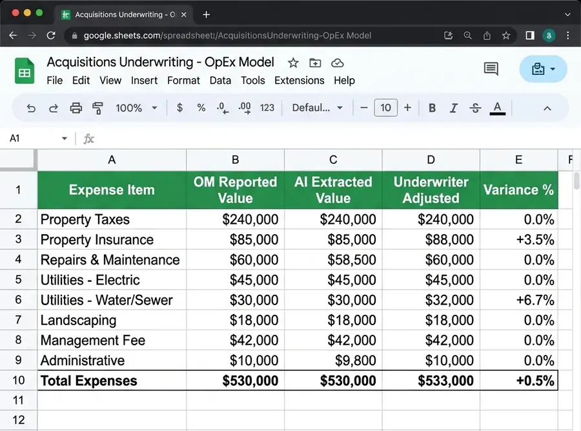Click the Undo arrow in toolbar

[x=31, y=108]
